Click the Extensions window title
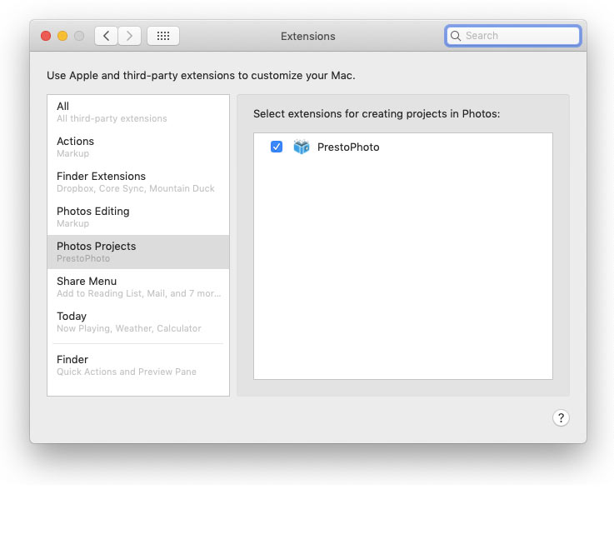The height and width of the screenshot is (554, 614). click(x=308, y=36)
